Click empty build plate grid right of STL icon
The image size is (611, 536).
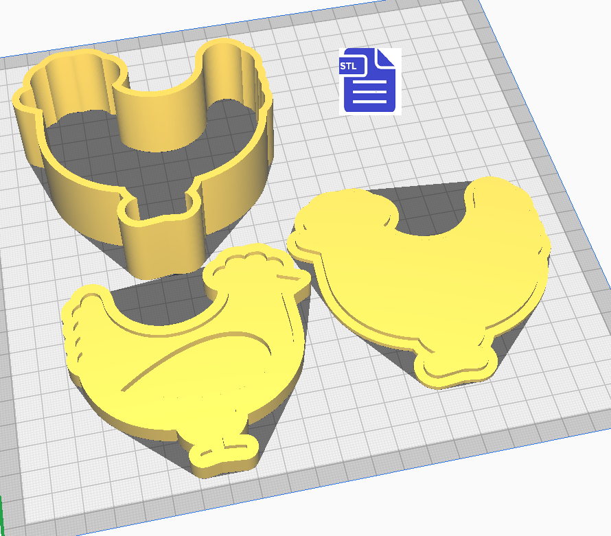coord(446,82)
